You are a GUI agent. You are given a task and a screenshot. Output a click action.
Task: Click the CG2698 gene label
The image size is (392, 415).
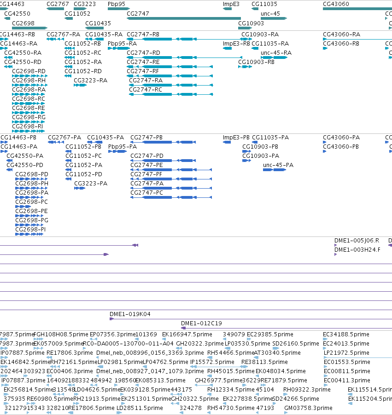tap(23, 23)
